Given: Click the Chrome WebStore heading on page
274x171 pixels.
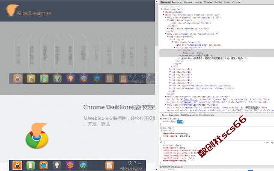Looking at the screenshot, I should click(119, 107).
